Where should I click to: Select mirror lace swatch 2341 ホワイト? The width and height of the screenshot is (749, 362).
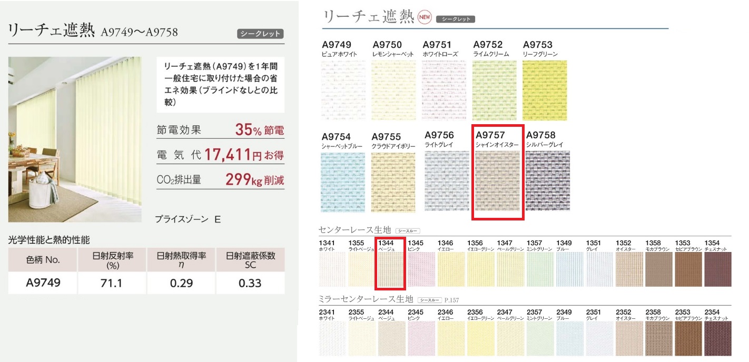pos(332,338)
